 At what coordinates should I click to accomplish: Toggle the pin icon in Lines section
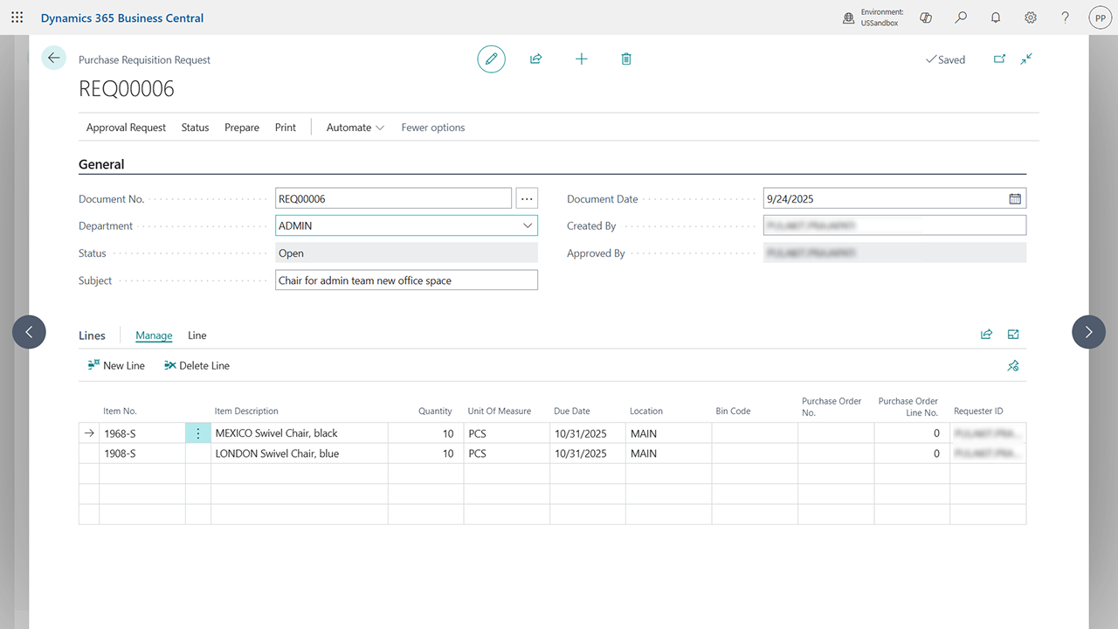pyautogui.click(x=1013, y=366)
